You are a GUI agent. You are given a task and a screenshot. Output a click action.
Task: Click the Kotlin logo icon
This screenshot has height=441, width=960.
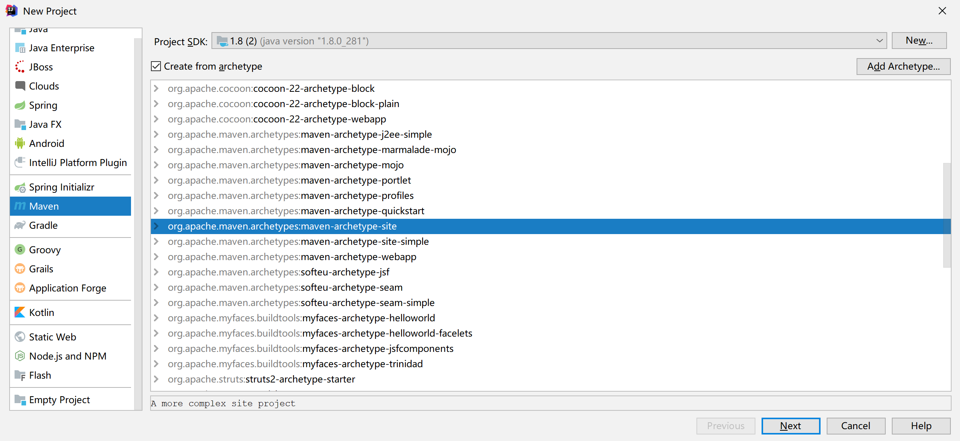[20, 312]
